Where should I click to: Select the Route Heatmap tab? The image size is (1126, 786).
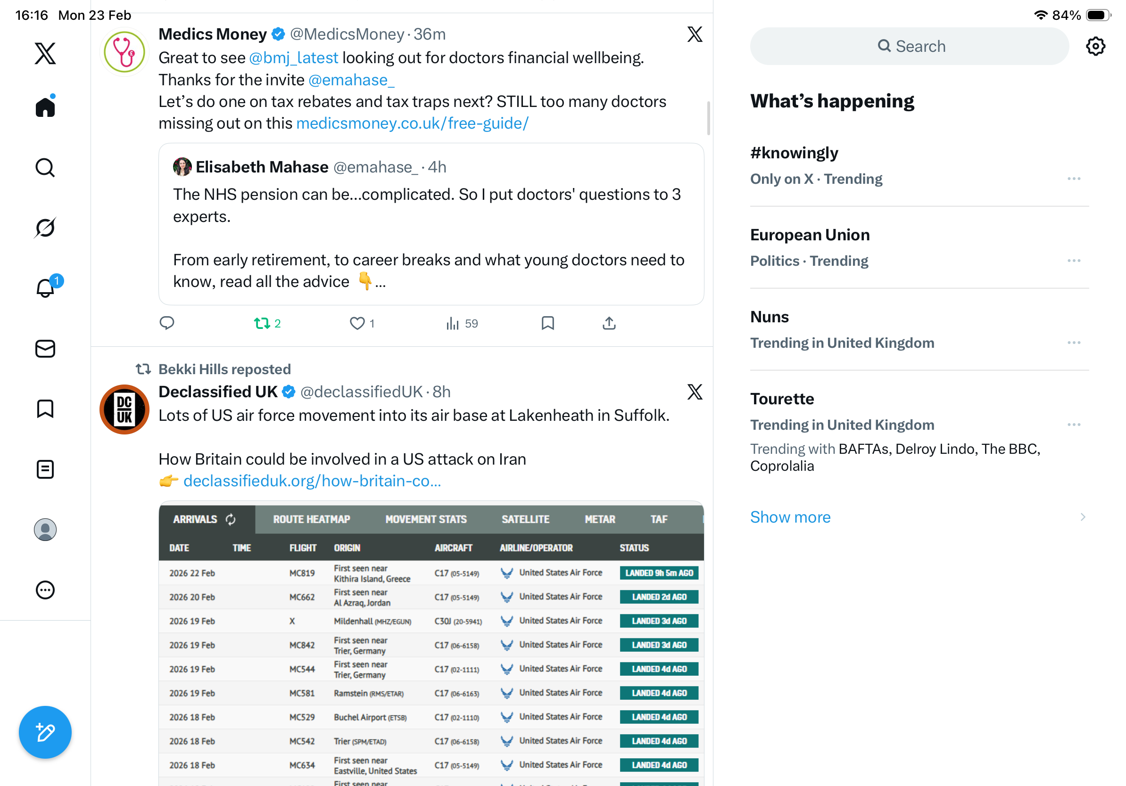point(311,519)
